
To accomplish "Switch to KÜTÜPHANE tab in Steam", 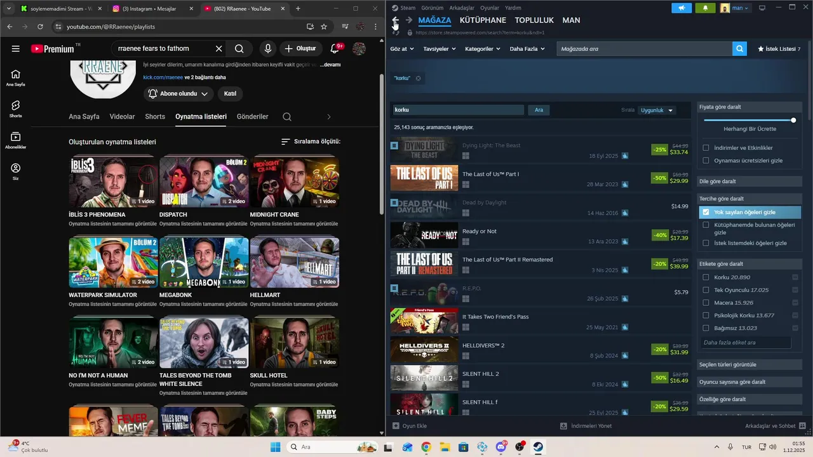I will [x=483, y=20].
